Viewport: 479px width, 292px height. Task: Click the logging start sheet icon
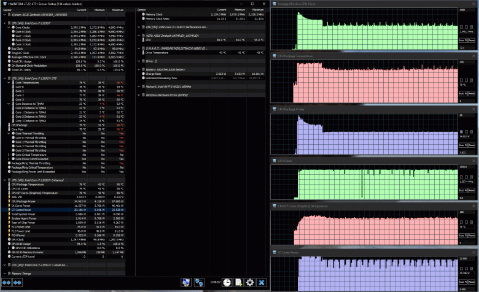coord(238,283)
